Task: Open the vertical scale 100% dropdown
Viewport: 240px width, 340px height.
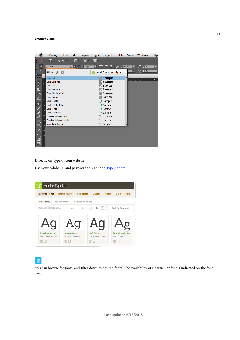Action: [x=155, y=67]
